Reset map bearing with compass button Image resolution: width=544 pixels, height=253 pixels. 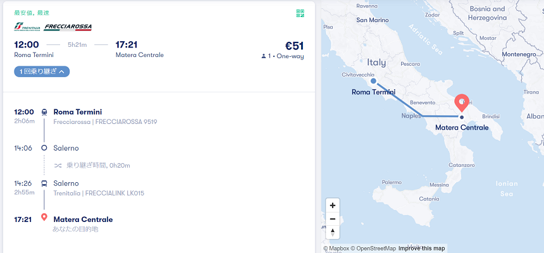point(333,232)
